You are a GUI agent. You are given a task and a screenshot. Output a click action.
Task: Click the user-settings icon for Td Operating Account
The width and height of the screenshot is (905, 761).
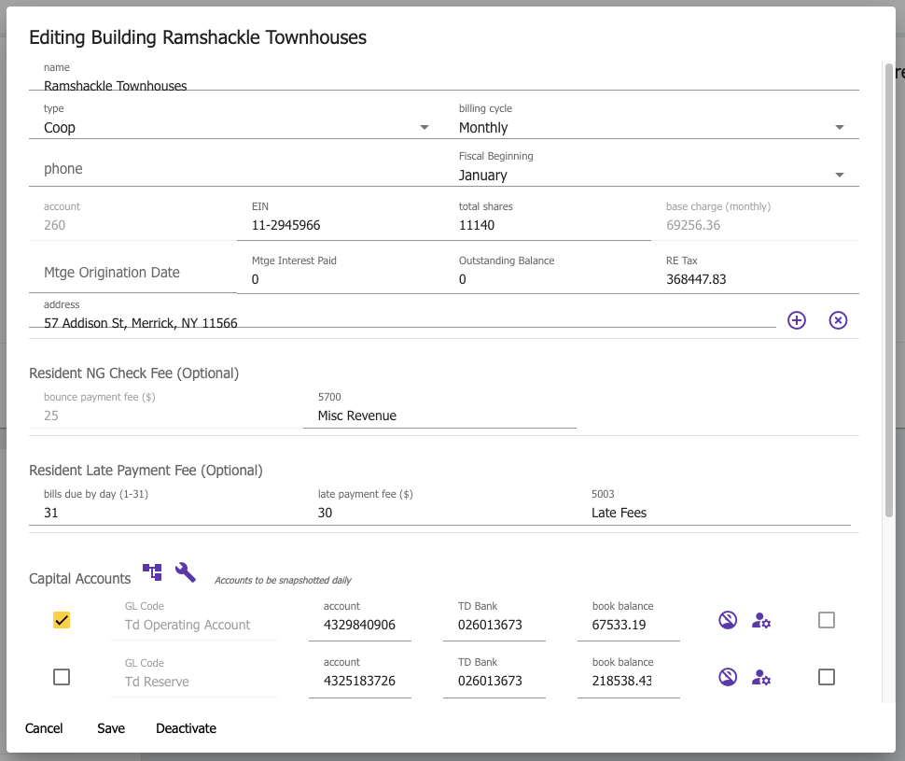point(761,621)
